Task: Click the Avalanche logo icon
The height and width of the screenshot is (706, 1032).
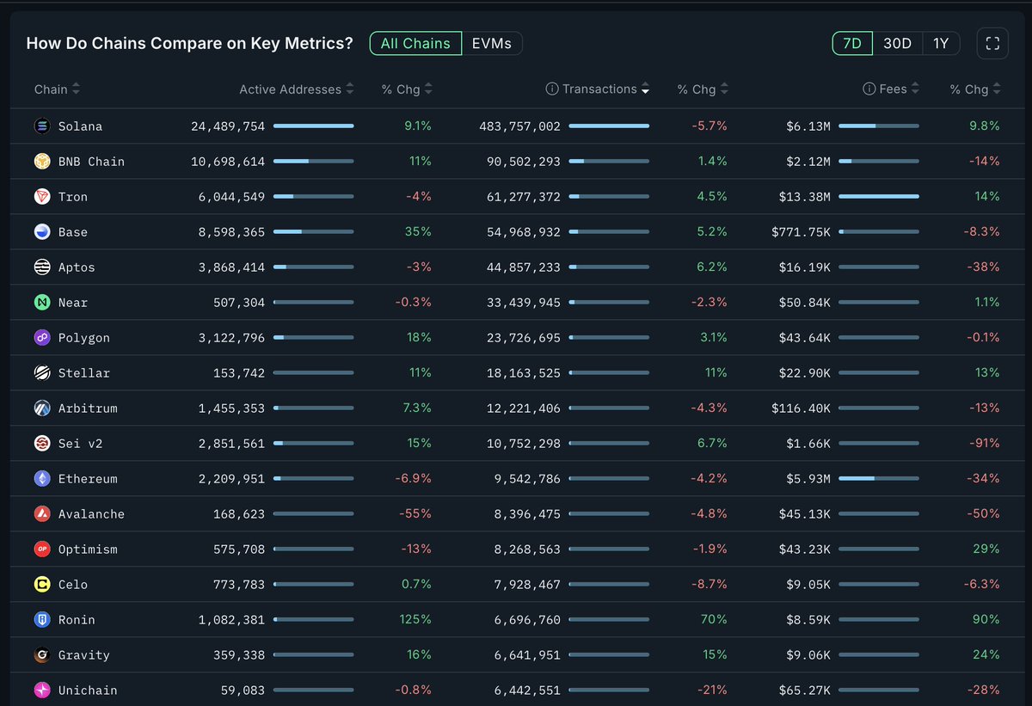Action: click(x=42, y=513)
